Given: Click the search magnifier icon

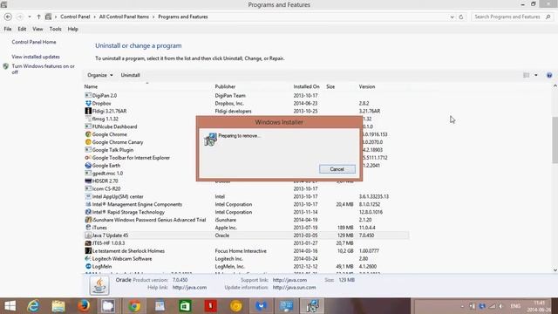Looking at the screenshot, I should pos(548,17).
